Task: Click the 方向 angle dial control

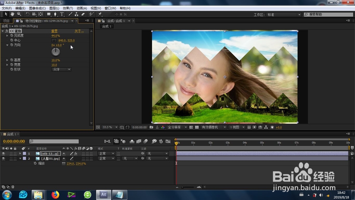Action: (x=56, y=52)
